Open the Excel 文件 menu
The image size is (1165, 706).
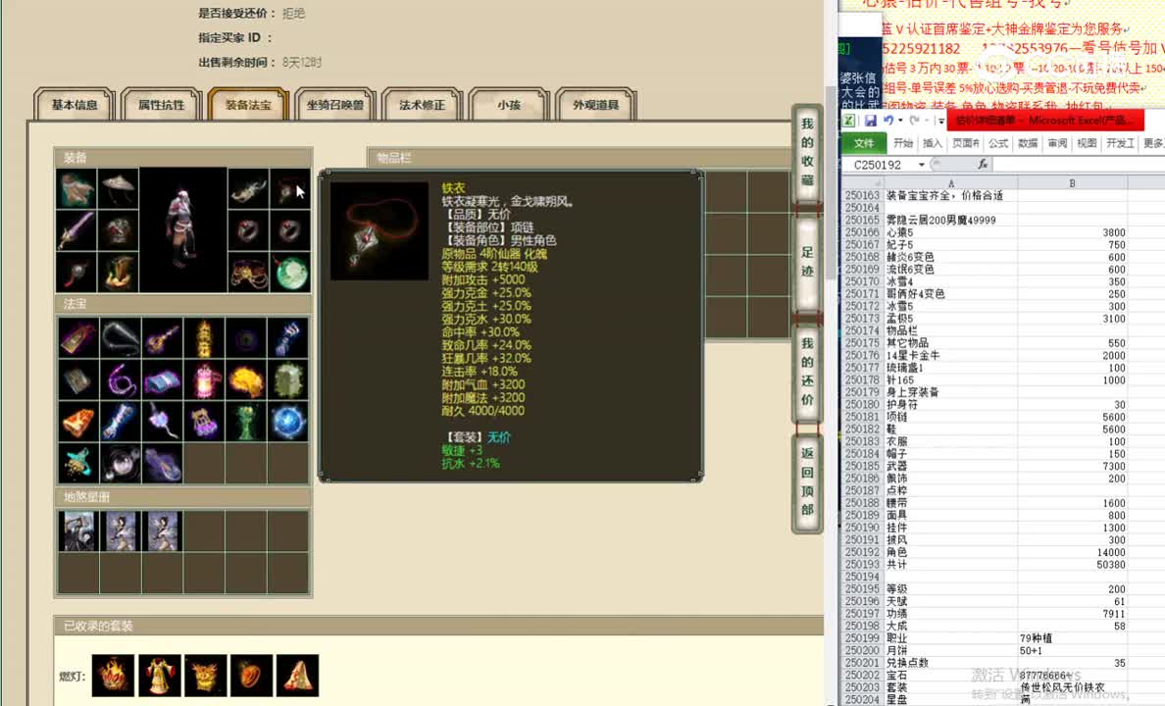click(864, 143)
